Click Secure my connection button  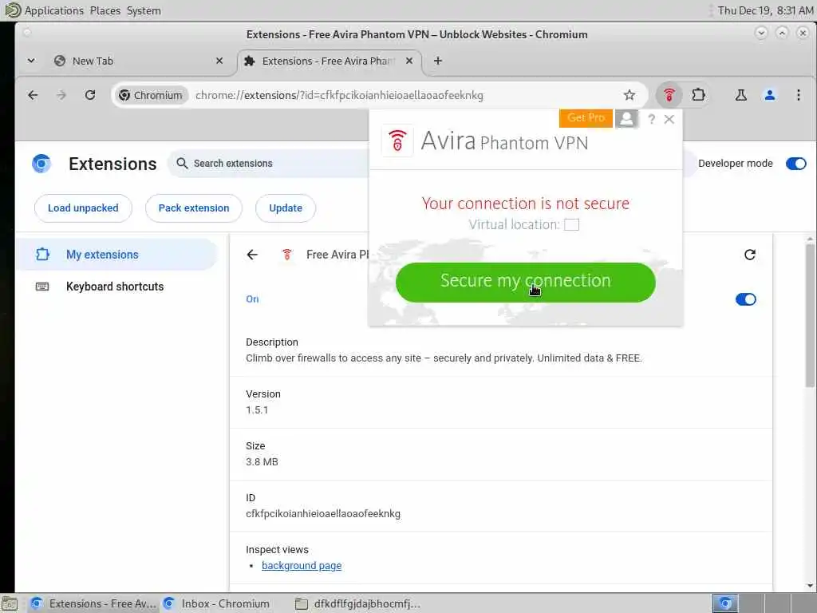click(x=525, y=282)
